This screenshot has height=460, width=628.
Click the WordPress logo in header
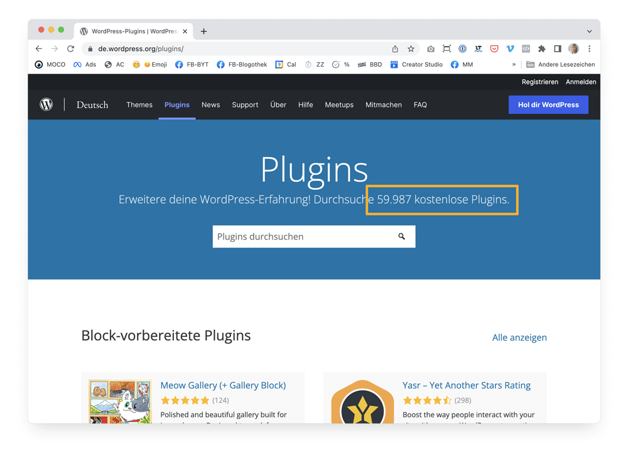(46, 104)
